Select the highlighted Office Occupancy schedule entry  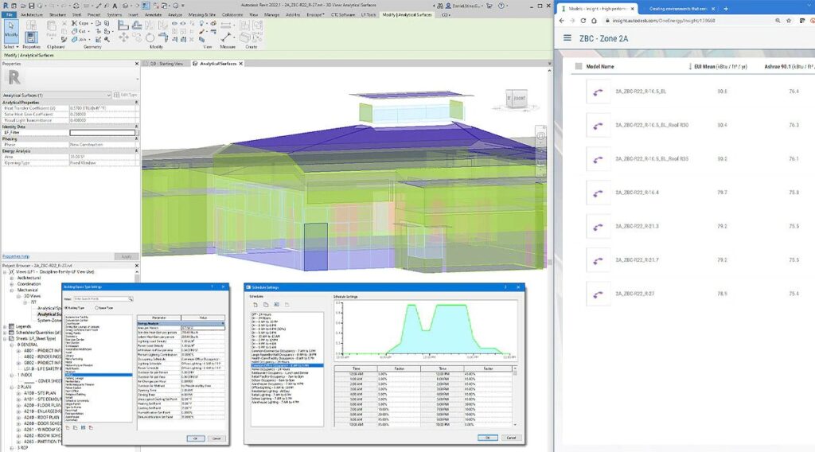coord(287,366)
